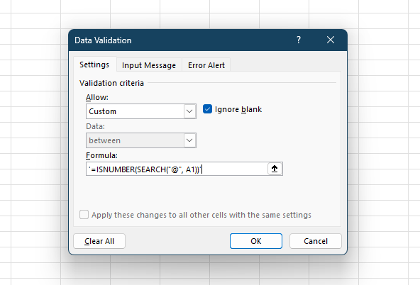The image size is (420, 285).
Task: Click the Cancel button
Action: pyautogui.click(x=316, y=241)
